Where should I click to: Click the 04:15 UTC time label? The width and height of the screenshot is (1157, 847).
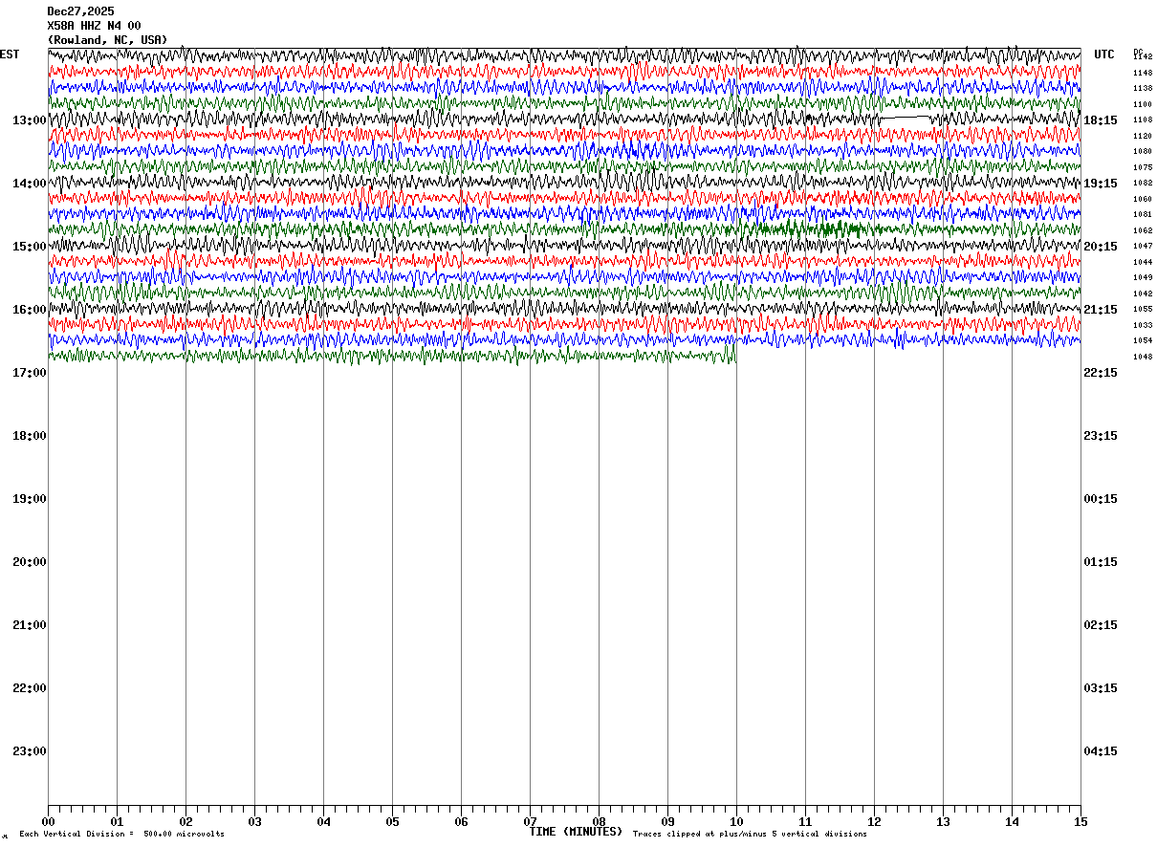(x=1101, y=751)
